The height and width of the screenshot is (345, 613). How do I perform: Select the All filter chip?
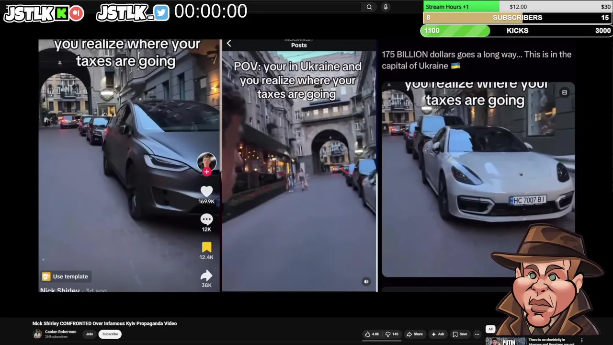pyautogui.click(x=490, y=329)
